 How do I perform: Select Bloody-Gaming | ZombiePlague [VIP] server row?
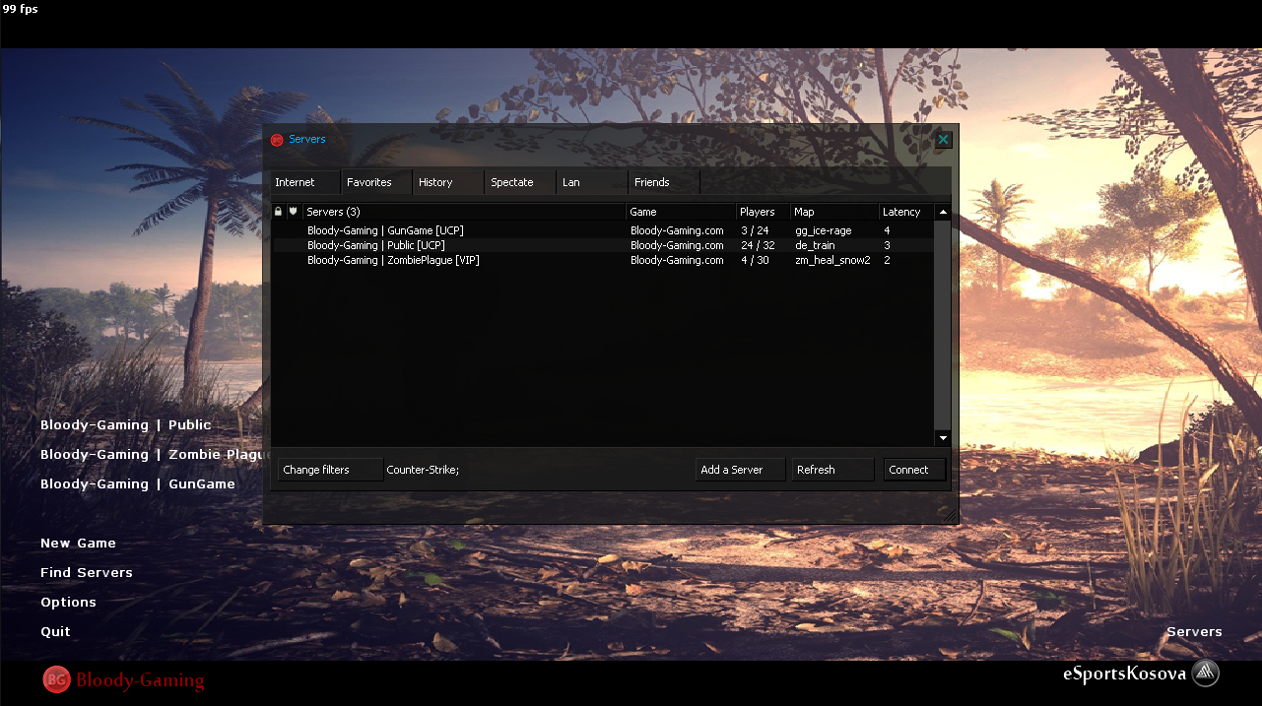pyautogui.click(x=603, y=260)
